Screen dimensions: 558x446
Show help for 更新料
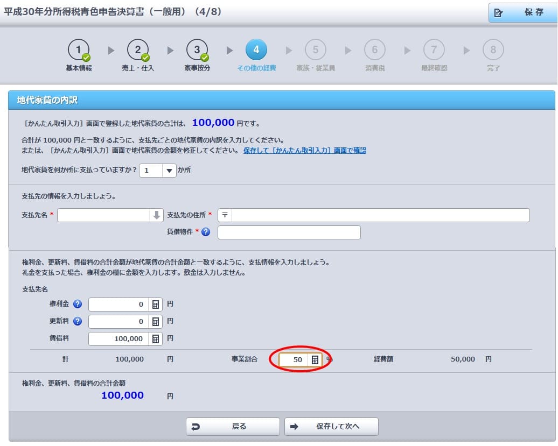point(77,321)
